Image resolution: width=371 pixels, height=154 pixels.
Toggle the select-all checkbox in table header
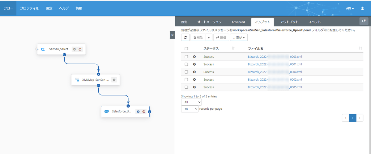[x=186, y=49]
